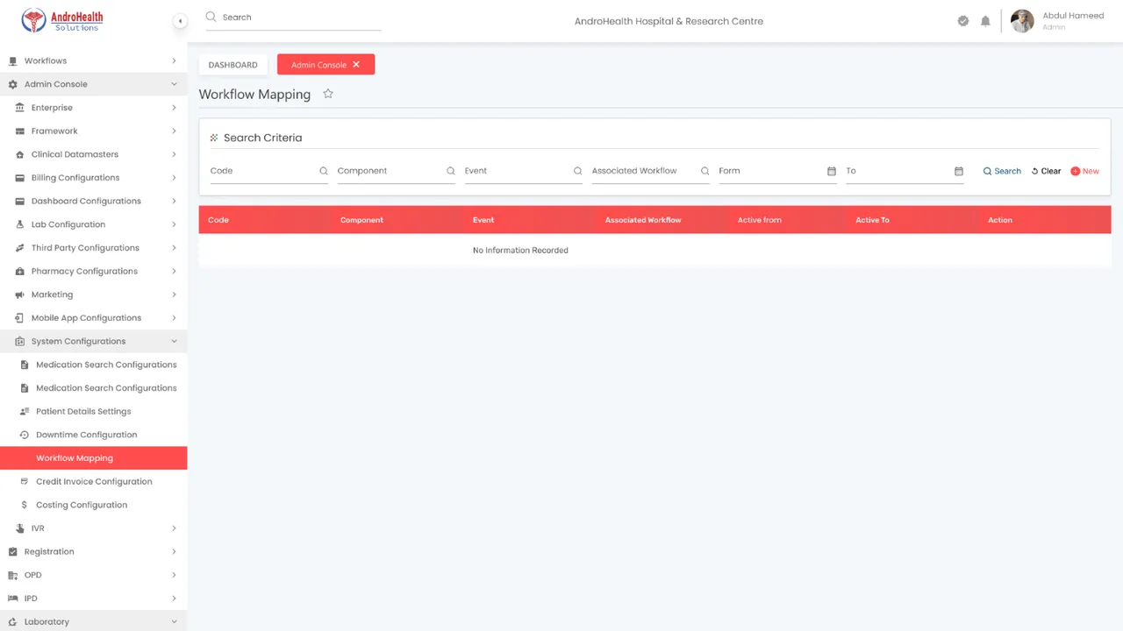Click the Component lookup magnifier icon
1123x631 pixels.
tap(451, 171)
